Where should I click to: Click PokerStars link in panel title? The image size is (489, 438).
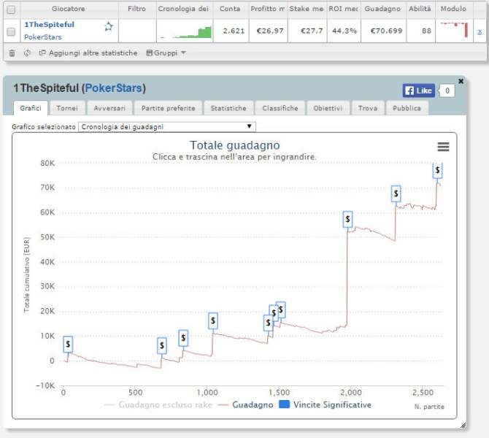pos(114,88)
